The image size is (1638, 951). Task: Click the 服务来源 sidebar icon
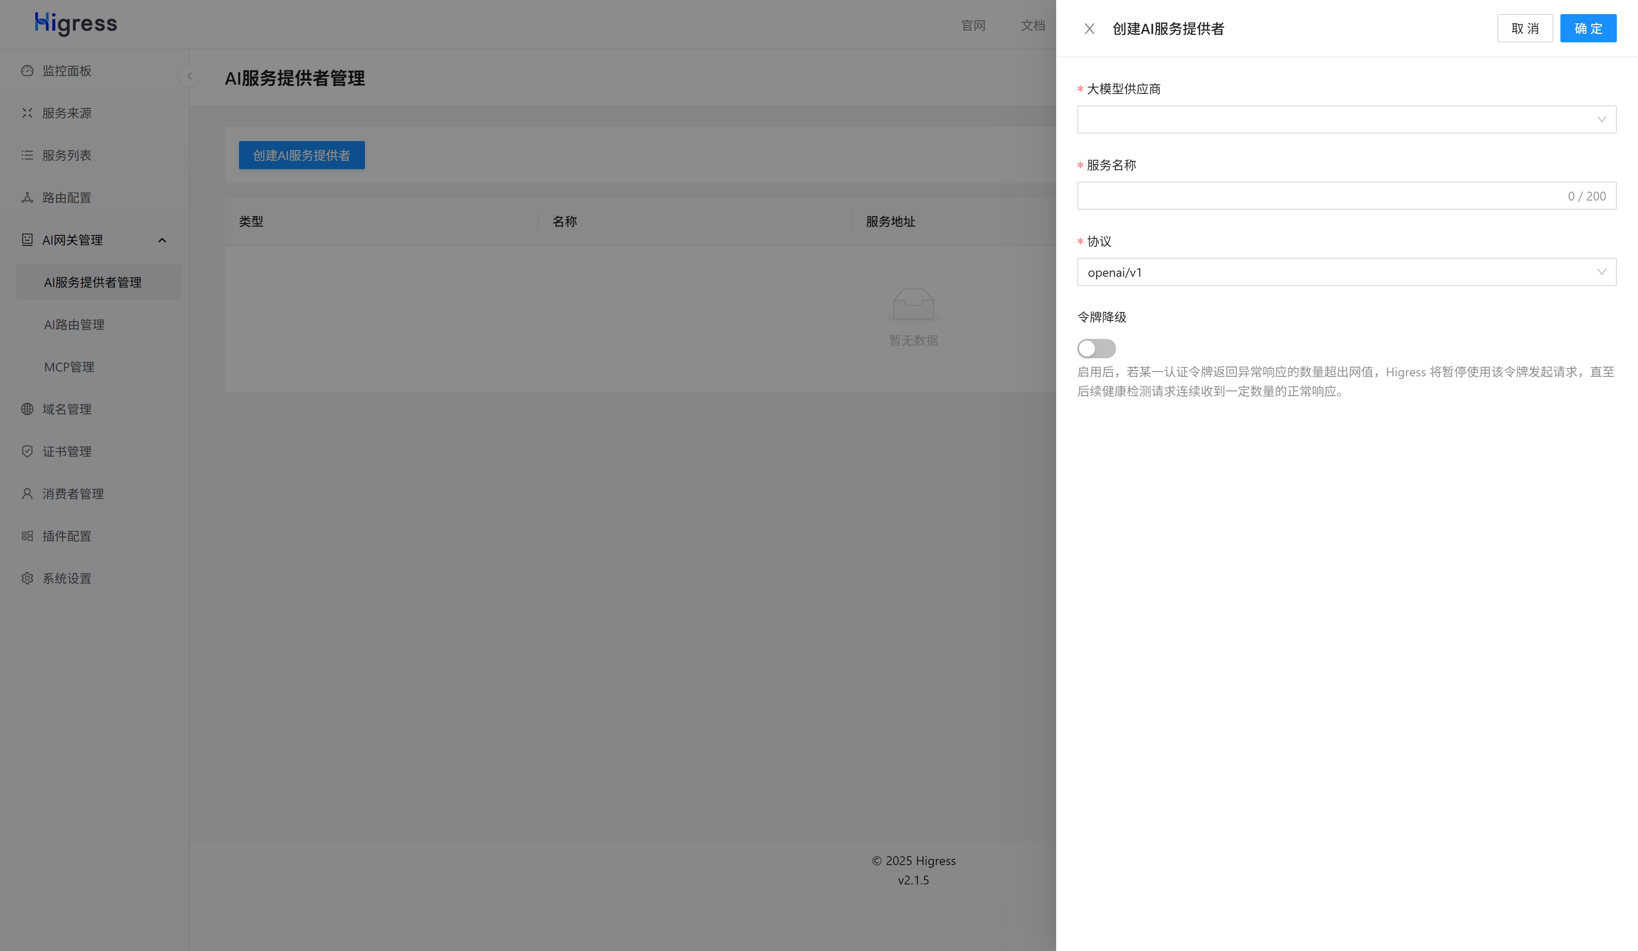(26, 112)
